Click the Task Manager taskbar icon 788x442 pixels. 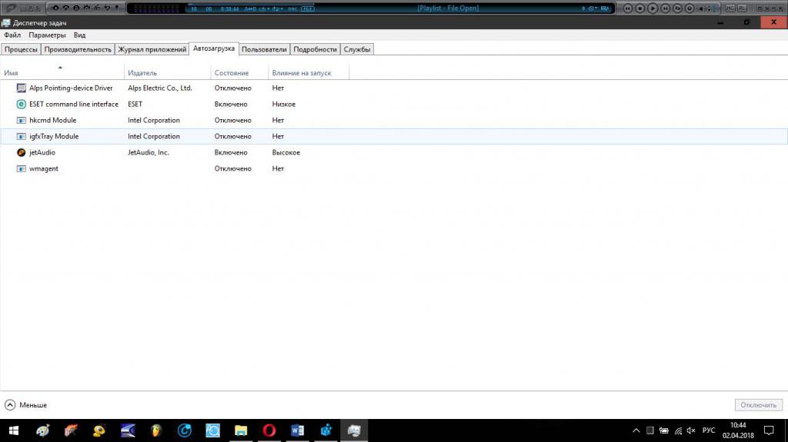click(x=354, y=430)
